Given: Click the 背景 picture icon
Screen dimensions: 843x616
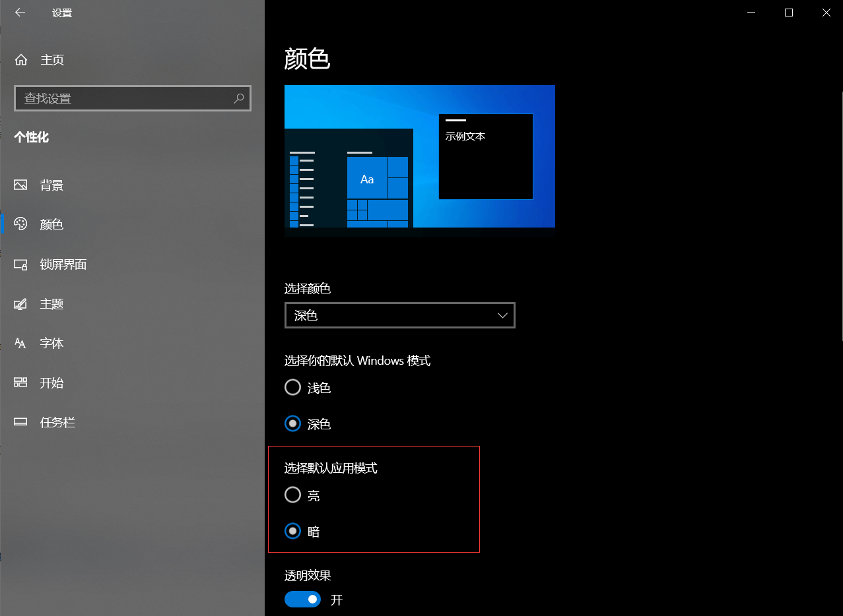Looking at the screenshot, I should 20,185.
